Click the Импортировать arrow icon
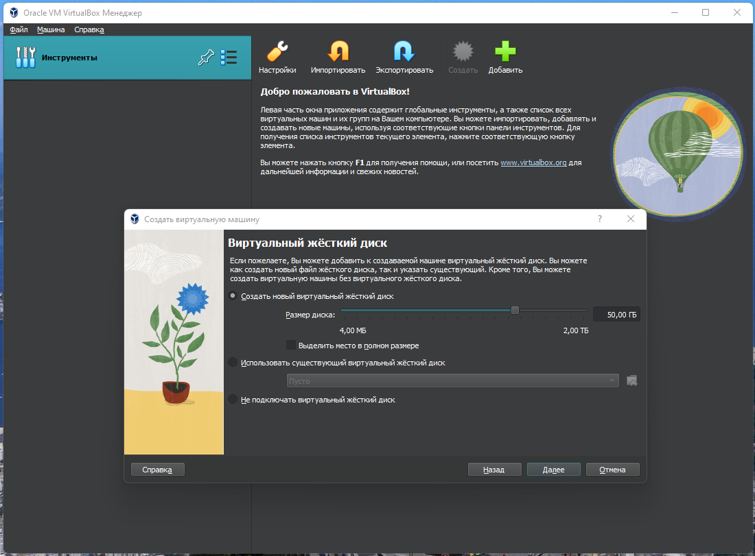Image resolution: width=755 pixels, height=556 pixels. click(x=338, y=51)
